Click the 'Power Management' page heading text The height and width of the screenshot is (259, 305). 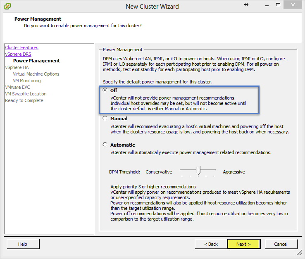pyautogui.click(x=38, y=19)
